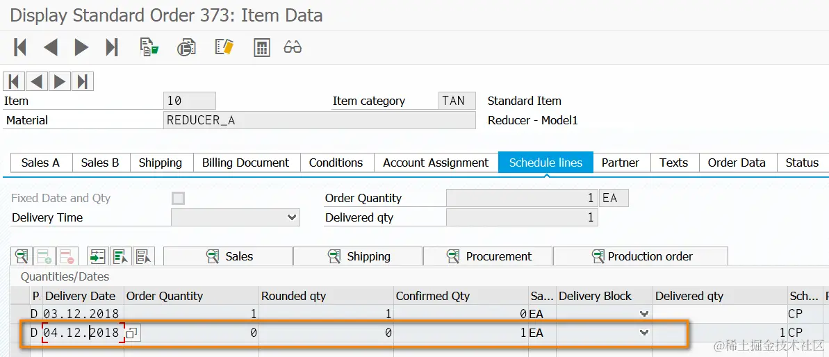Viewport: 829px width, 357px height.
Task: Click the Shipping details button
Action: (x=358, y=256)
